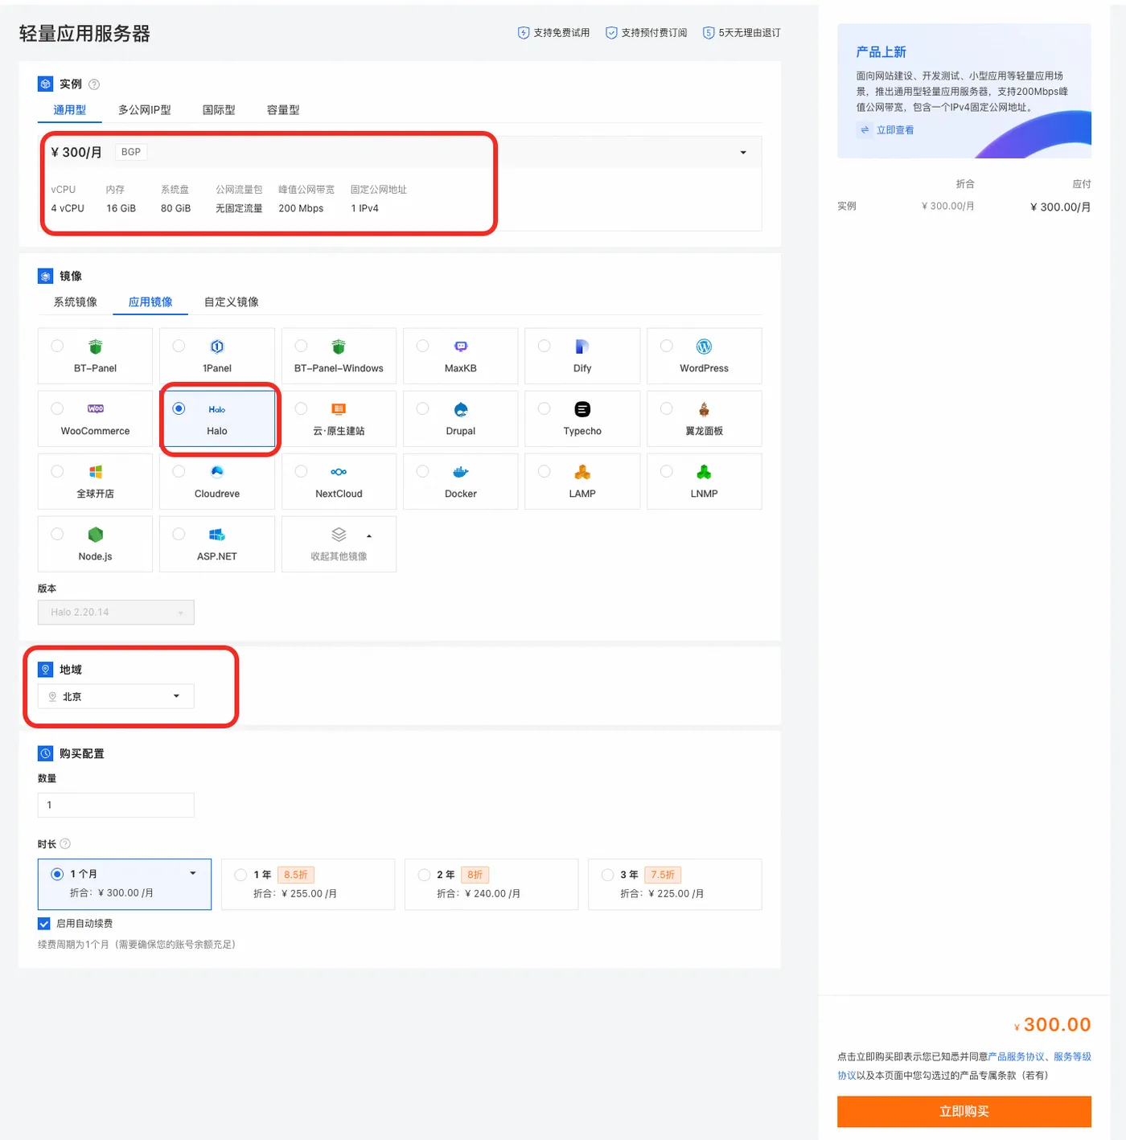Click the 1Panel logo icon
1126x1140 pixels.
(217, 347)
